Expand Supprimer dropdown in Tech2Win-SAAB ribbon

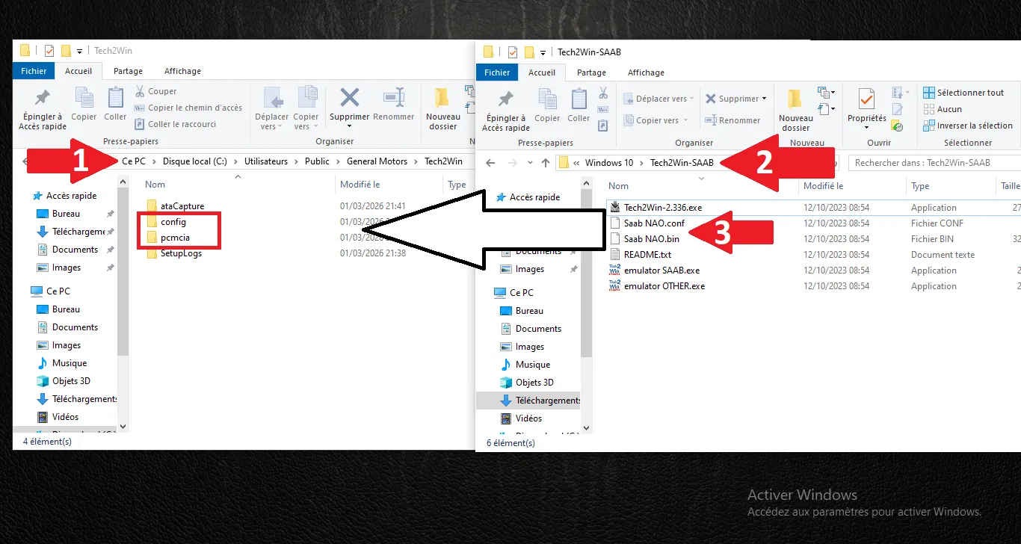[x=764, y=99]
